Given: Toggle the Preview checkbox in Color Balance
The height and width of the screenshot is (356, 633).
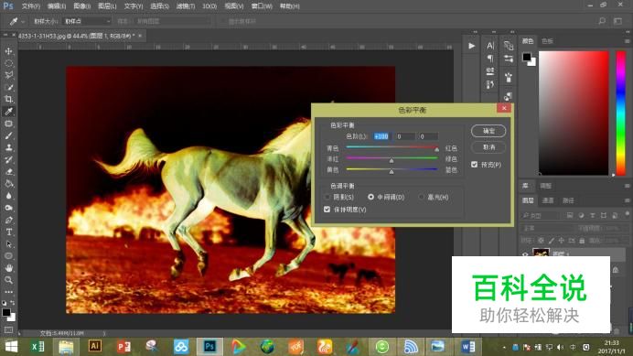Looking at the screenshot, I should tap(475, 165).
